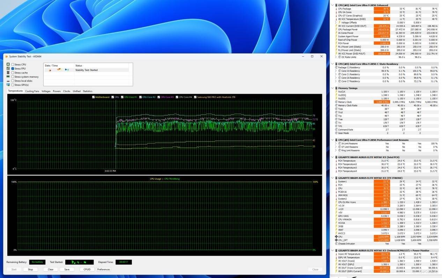Image resolution: width=442 pixels, height=278 pixels.
Task: Click the RAM icon beside Stress system memory
Action: click(8, 77)
